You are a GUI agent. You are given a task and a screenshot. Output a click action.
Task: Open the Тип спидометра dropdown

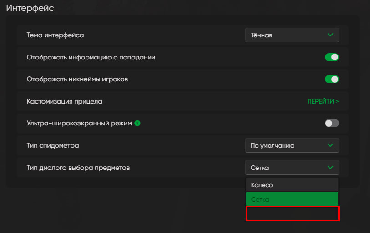point(292,145)
